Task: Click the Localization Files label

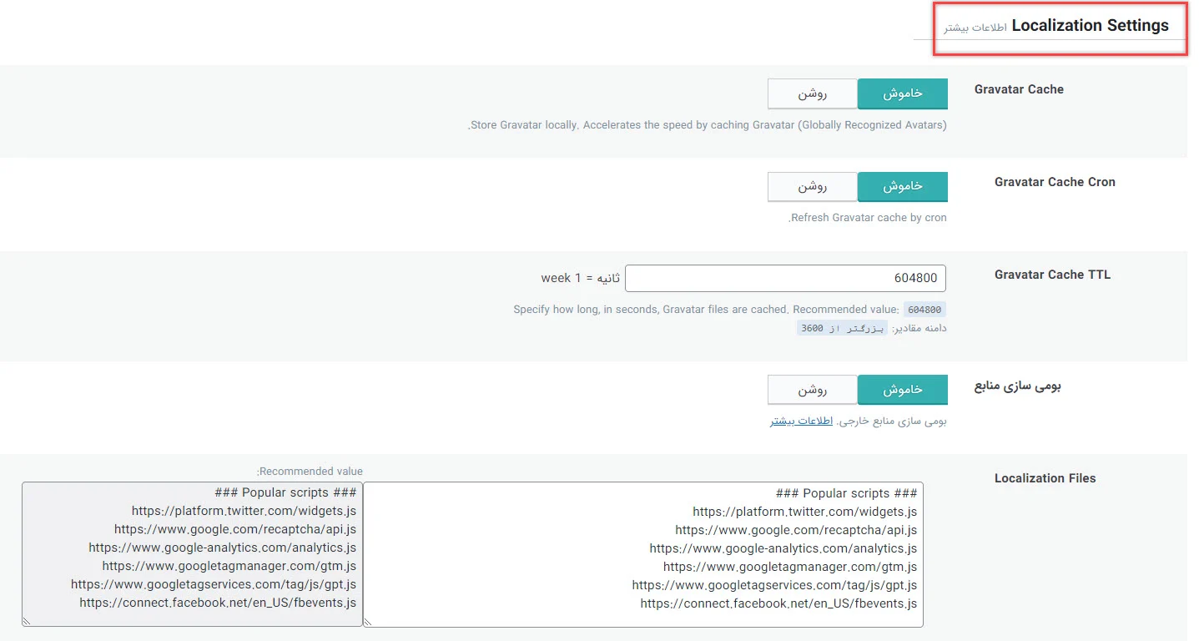Action: 1045,478
